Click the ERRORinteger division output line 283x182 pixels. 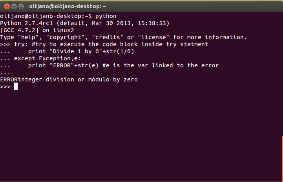(x=69, y=79)
